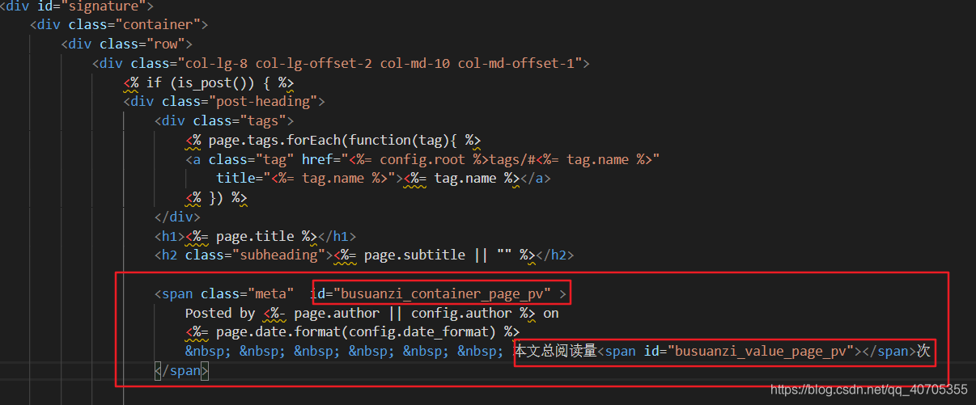Click the row of &nbsp; entities

(345, 351)
